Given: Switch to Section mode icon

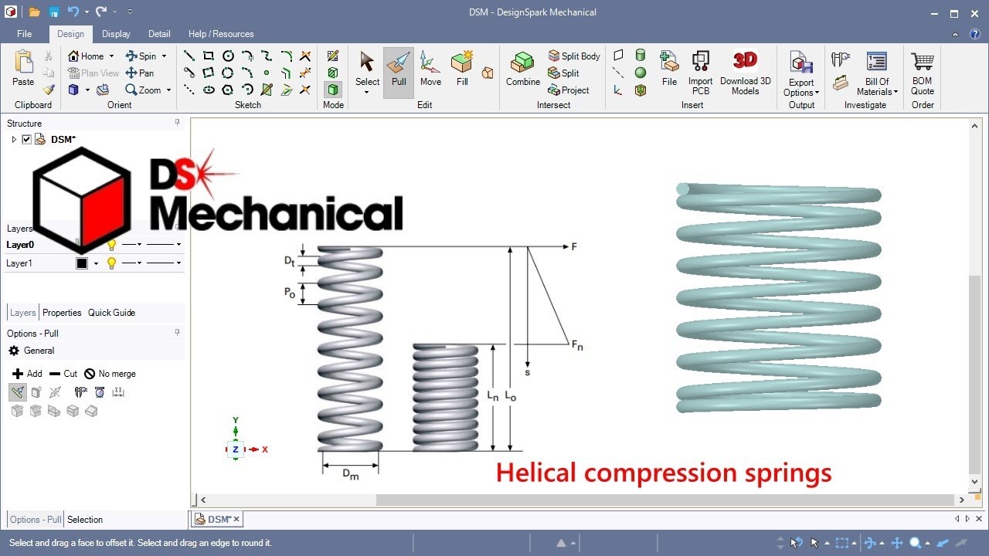Looking at the screenshot, I should (x=333, y=73).
